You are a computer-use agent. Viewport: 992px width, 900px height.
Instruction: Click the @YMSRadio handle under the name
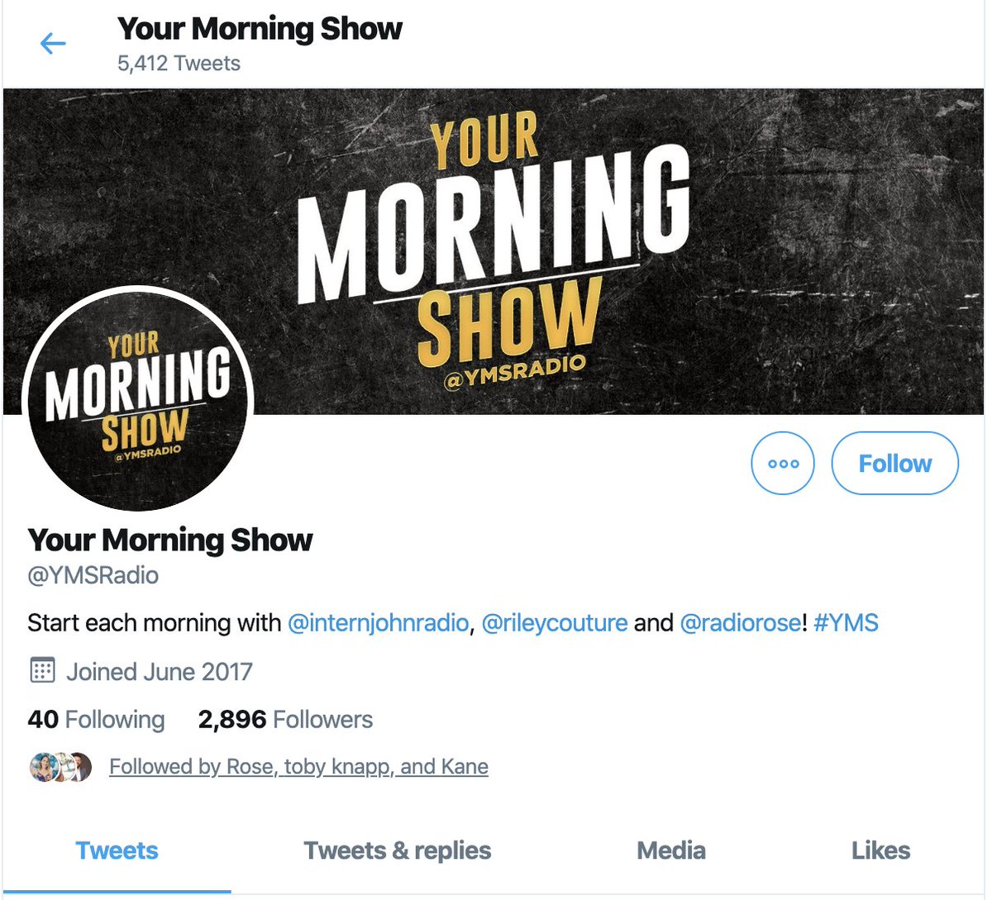pyautogui.click(x=93, y=575)
